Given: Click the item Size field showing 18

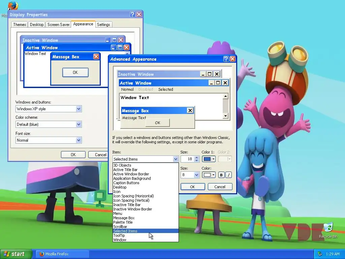Looking at the screenshot, I should pos(187,159).
